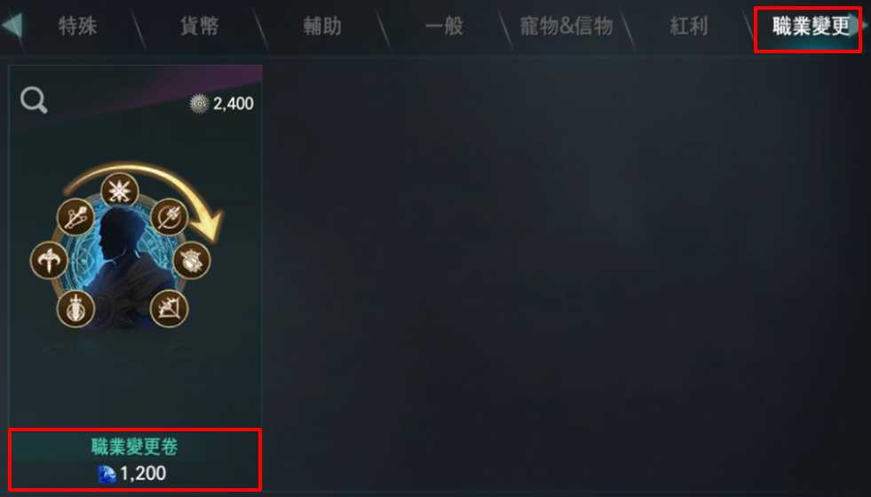Click the sword and shield class icon

(75, 308)
